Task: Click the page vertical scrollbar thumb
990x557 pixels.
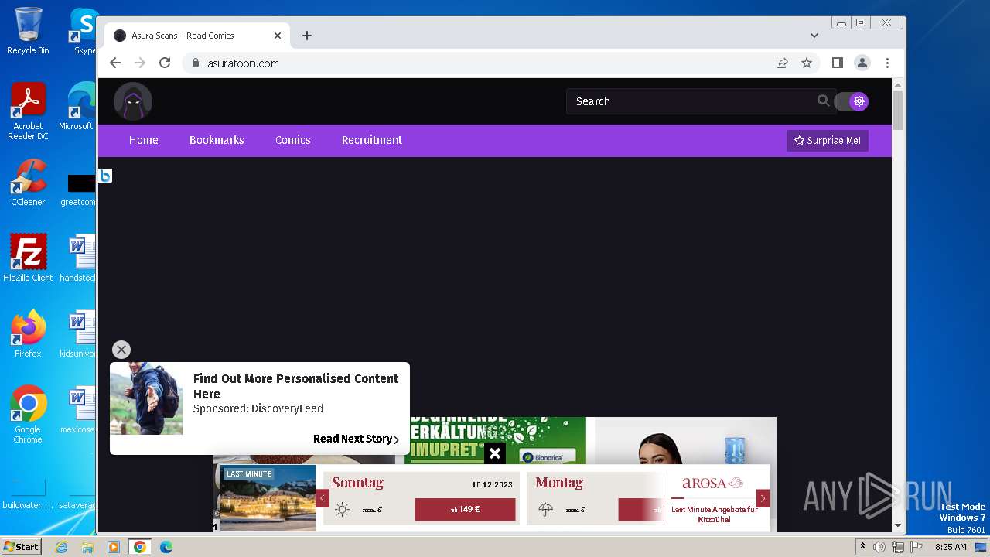Action: [x=898, y=110]
